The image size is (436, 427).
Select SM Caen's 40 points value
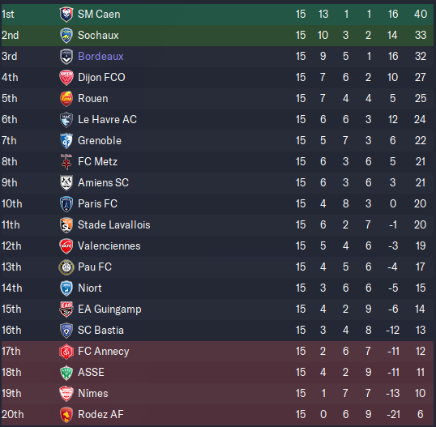[421, 14]
